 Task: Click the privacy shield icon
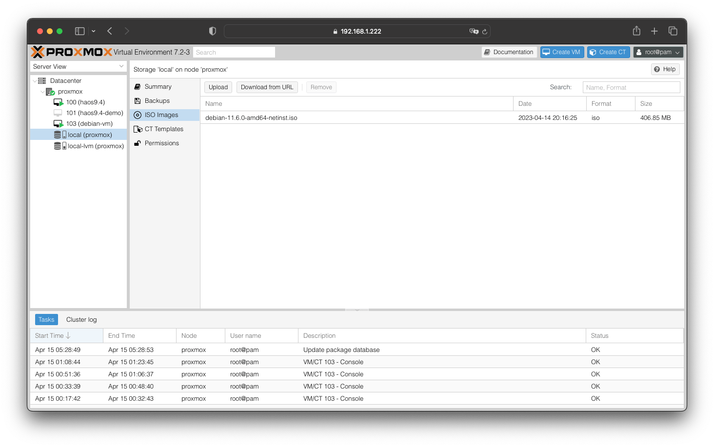[x=213, y=31]
